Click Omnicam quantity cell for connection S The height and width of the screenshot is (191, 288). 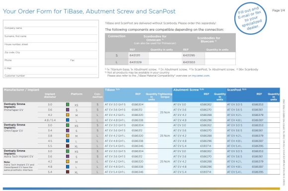click(x=165, y=55)
